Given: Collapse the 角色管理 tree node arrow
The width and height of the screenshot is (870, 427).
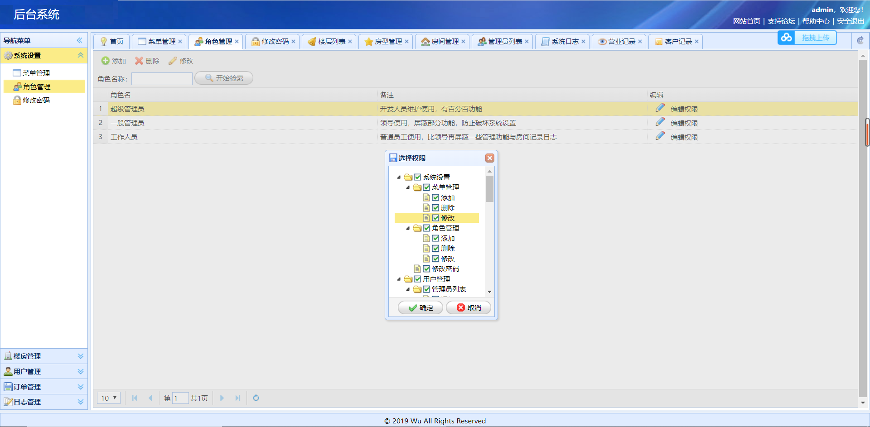Looking at the screenshot, I should pyautogui.click(x=408, y=228).
